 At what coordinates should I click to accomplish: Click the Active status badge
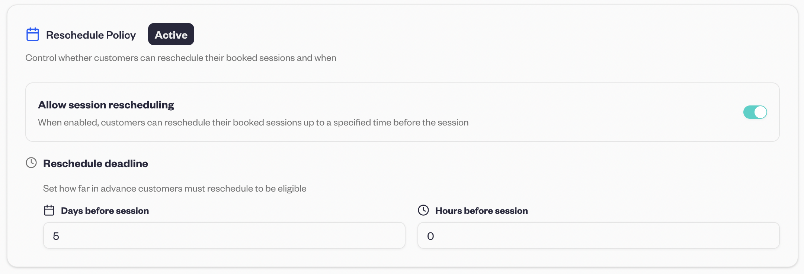click(x=171, y=35)
